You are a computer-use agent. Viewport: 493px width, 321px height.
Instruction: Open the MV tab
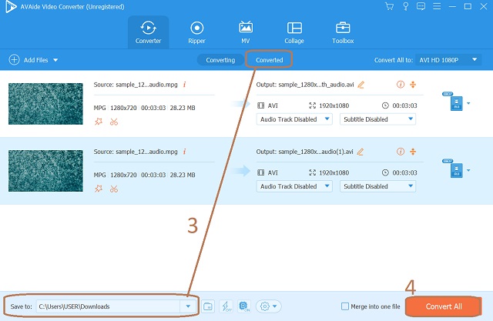click(x=246, y=32)
